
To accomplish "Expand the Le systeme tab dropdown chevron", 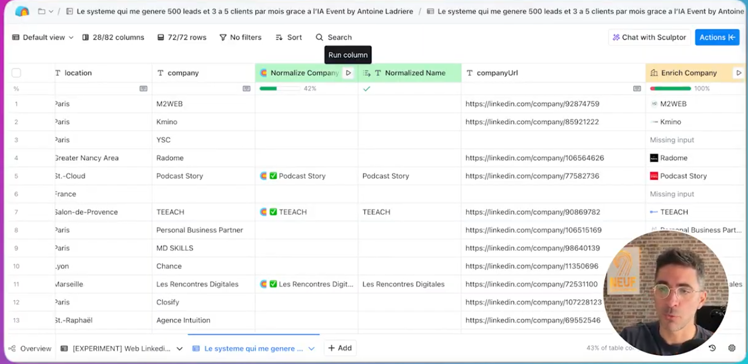I will [312, 348].
